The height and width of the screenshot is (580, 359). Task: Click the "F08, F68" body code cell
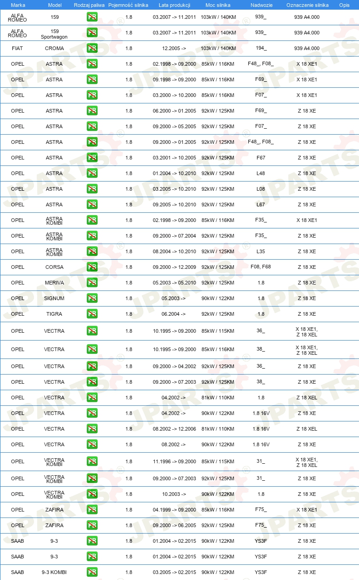point(261,267)
